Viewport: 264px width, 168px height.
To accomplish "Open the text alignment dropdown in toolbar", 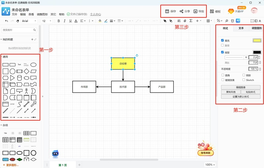I will [x=83, y=21].
